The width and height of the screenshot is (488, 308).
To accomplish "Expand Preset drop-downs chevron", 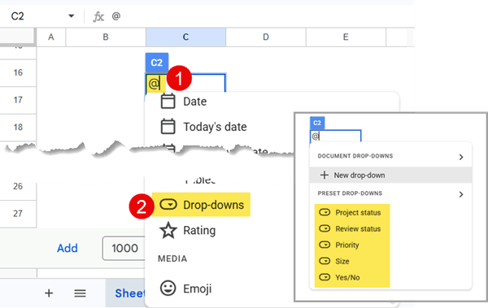I will pos(461,194).
